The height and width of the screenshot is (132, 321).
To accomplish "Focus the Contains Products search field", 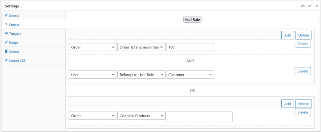I will 199,117.
